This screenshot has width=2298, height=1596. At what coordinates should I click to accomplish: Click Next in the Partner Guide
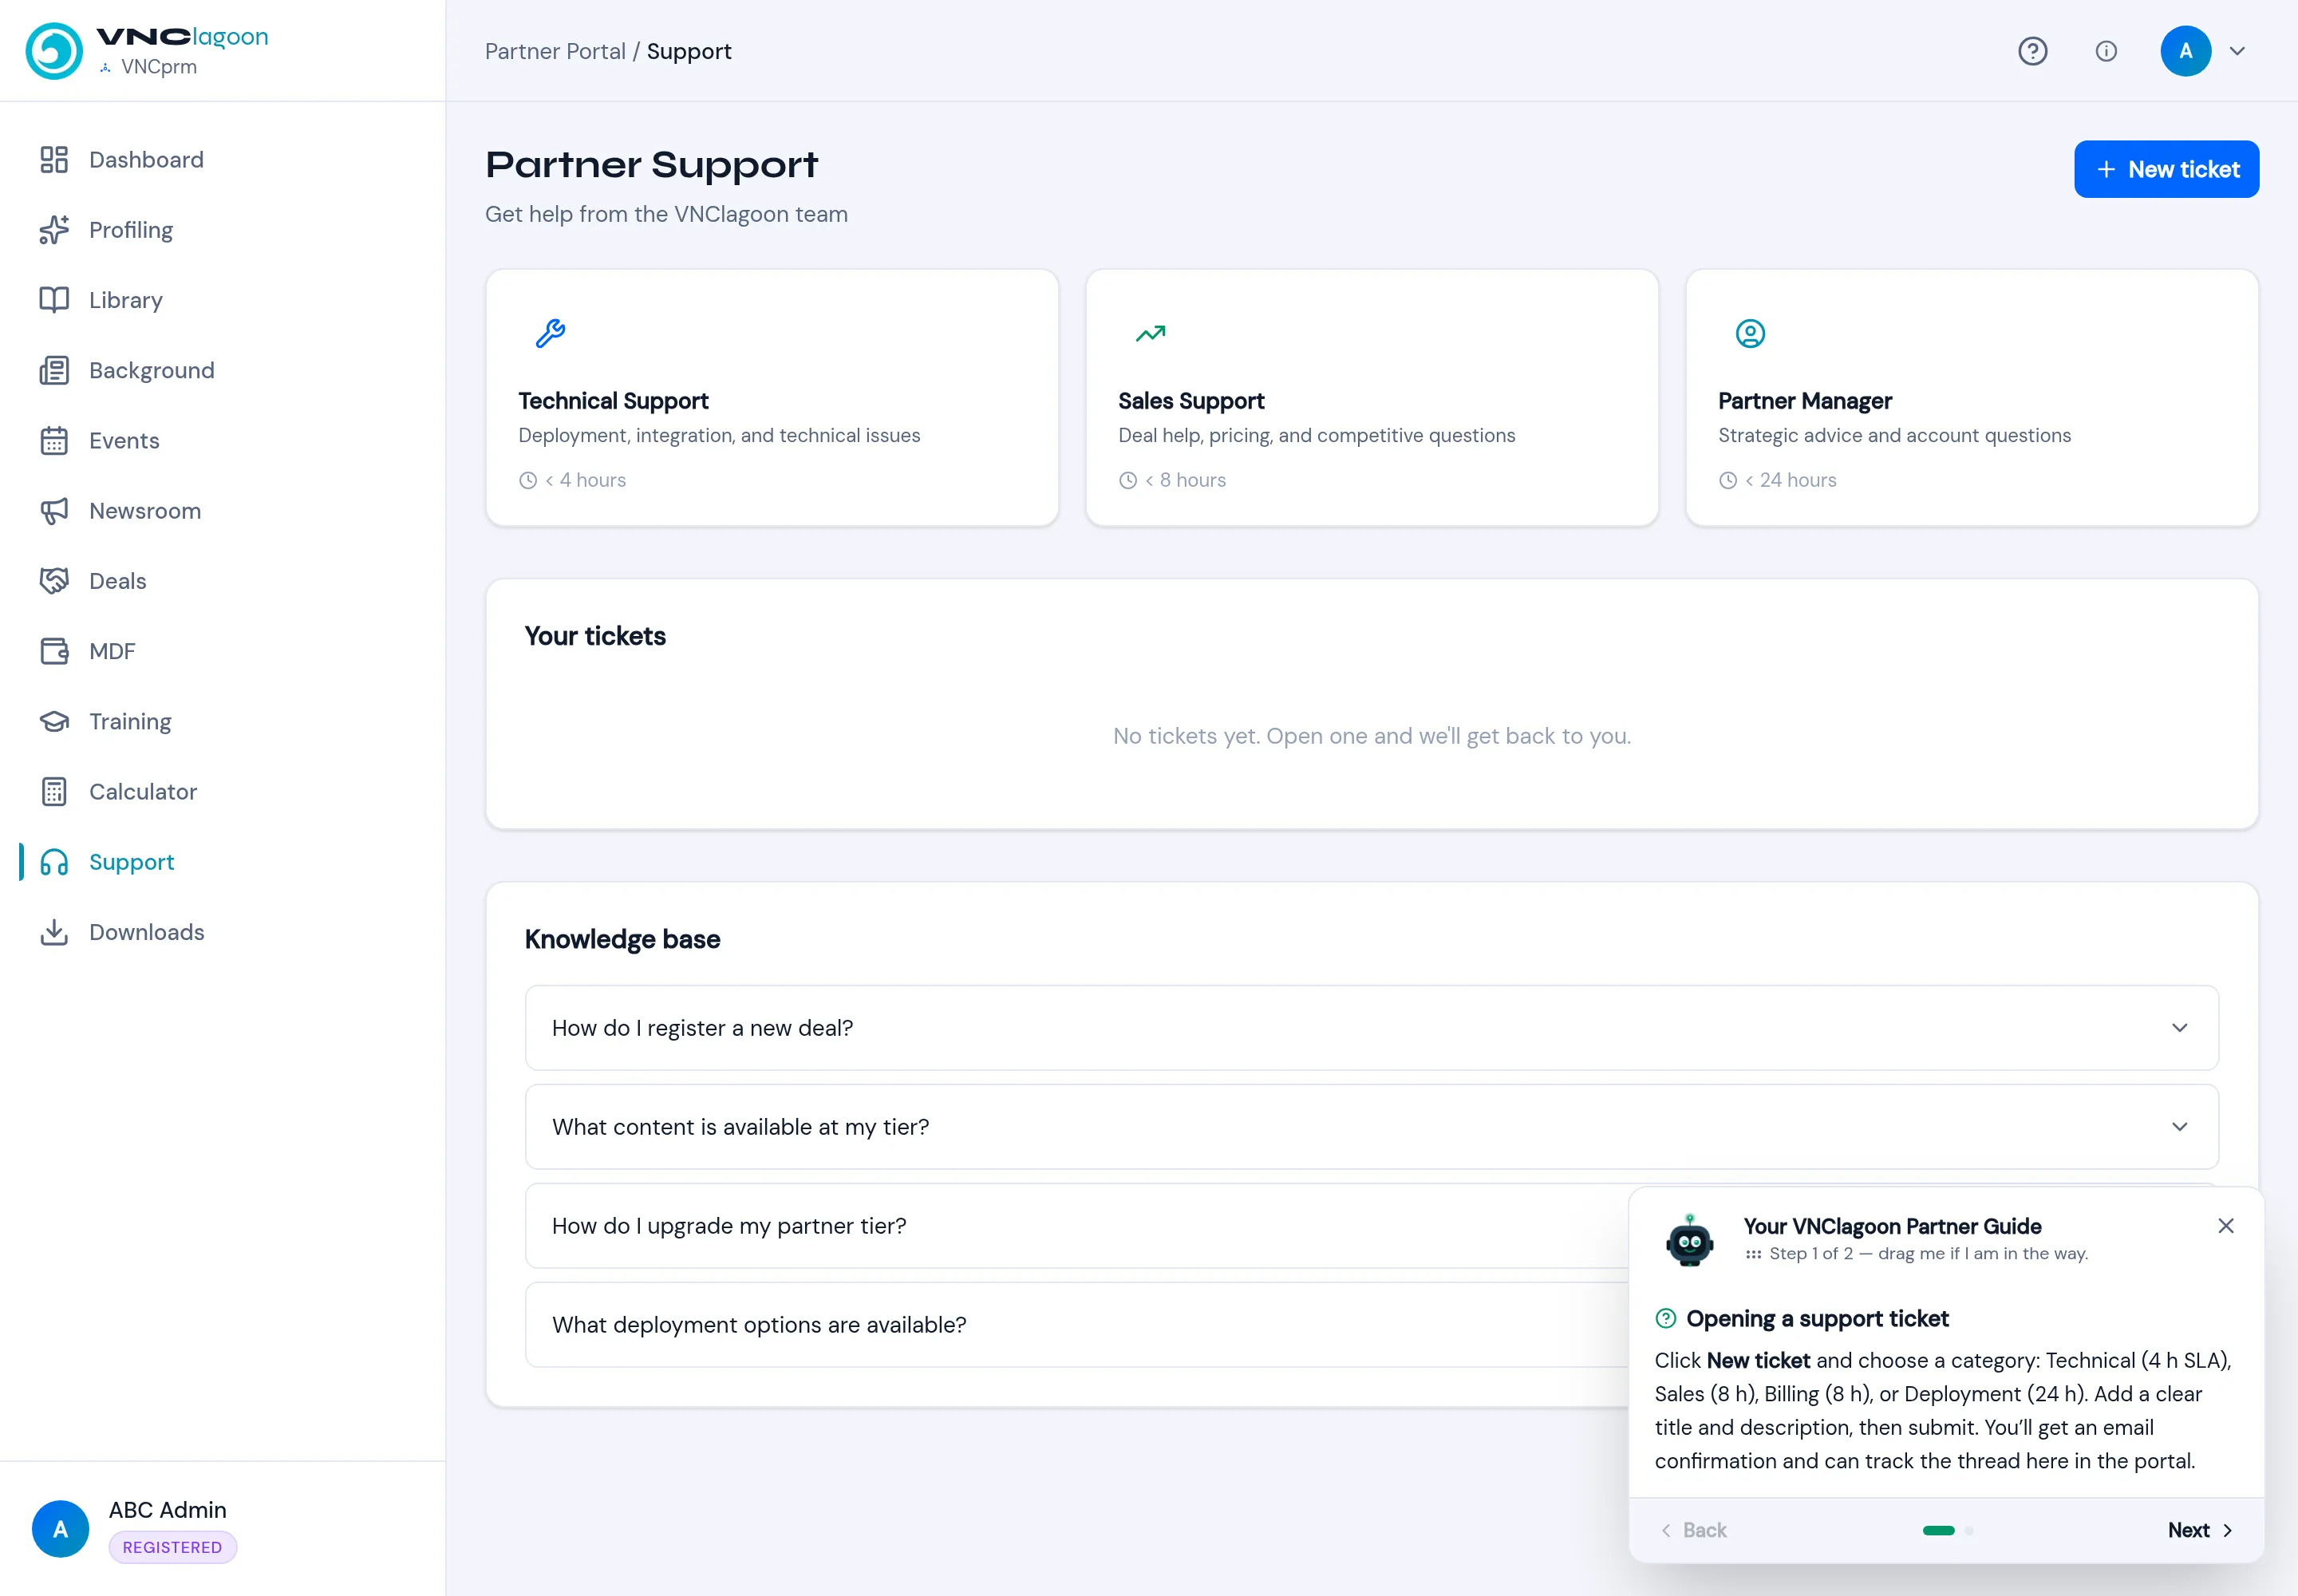point(2200,1530)
